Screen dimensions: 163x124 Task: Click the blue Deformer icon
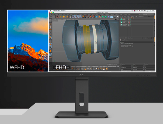pos(109,17)
